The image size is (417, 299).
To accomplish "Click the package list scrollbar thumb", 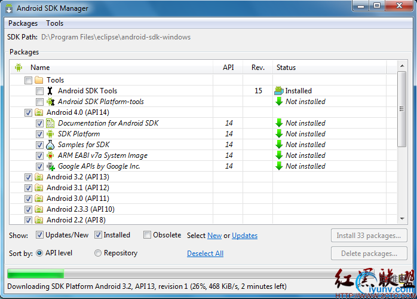I will (402, 109).
